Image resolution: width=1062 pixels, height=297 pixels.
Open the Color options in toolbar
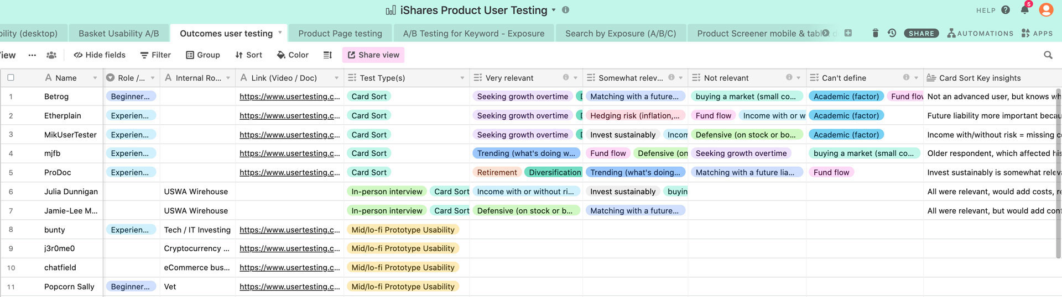[293, 55]
